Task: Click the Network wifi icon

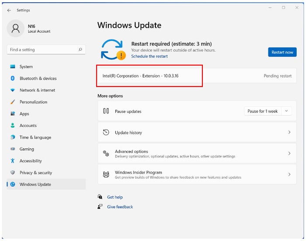Action: 13,90
